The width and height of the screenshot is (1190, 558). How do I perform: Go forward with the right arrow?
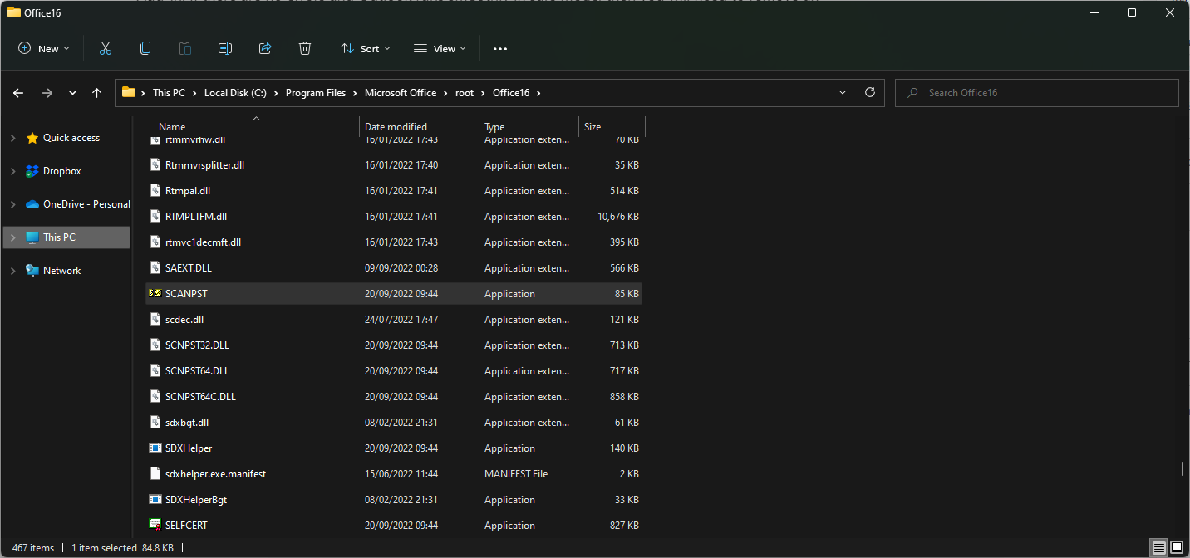tap(47, 93)
